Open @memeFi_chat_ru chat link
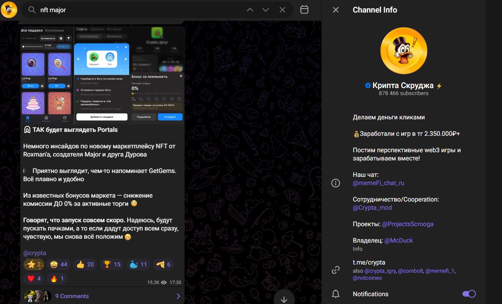Viewport: 502px width, 304px height. click(x=378, y=183)
